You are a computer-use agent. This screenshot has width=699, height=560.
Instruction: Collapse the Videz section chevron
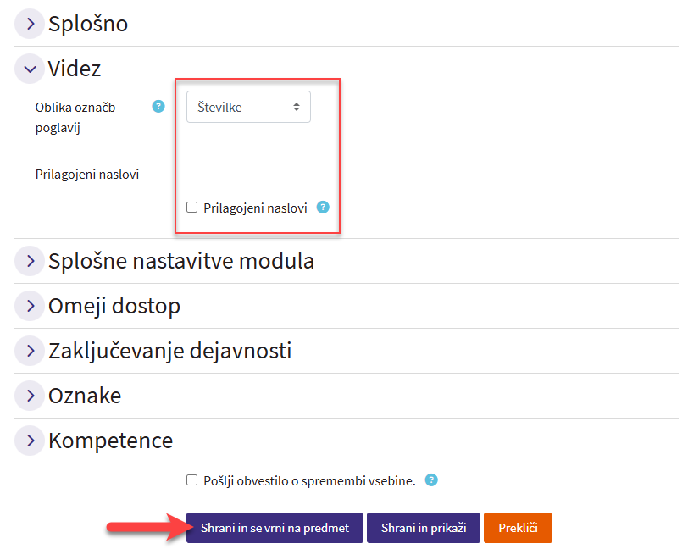pos(30,69)
